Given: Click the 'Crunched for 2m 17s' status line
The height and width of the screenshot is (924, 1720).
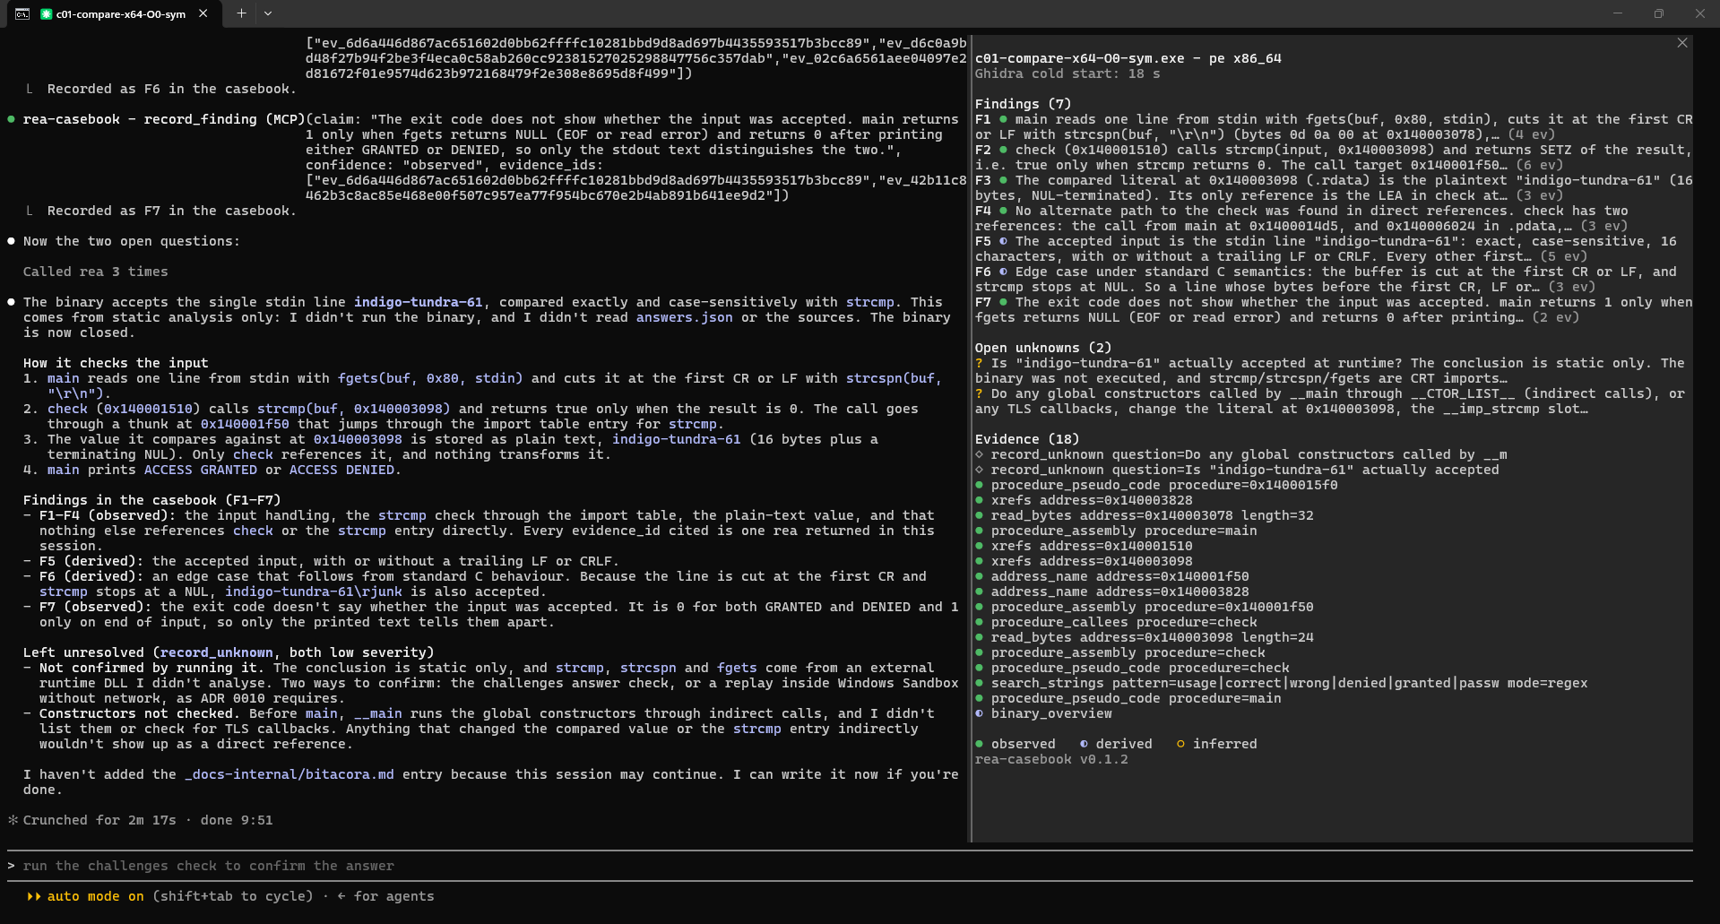Looking at the screenshot, I should [140, 820].
